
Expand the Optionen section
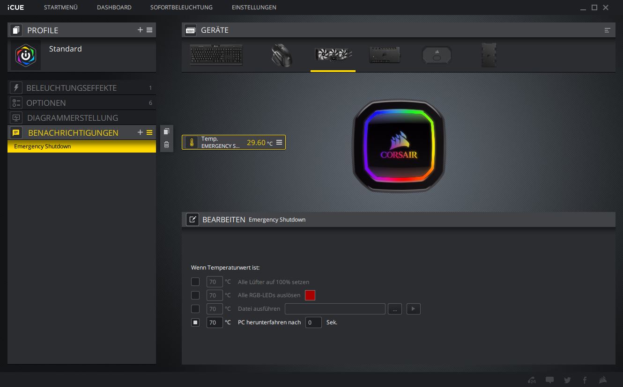pyautogui.click(x=82, y=102)
